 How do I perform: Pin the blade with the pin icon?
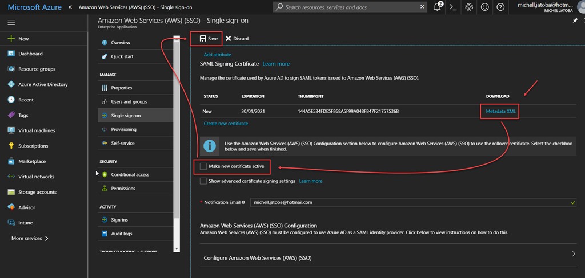coord(575,21)
